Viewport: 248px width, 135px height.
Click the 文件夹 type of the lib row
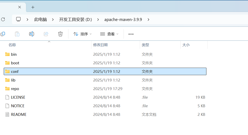[x=147, y=80]
